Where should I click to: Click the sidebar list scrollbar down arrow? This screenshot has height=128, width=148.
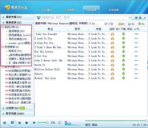coord(32,103)
